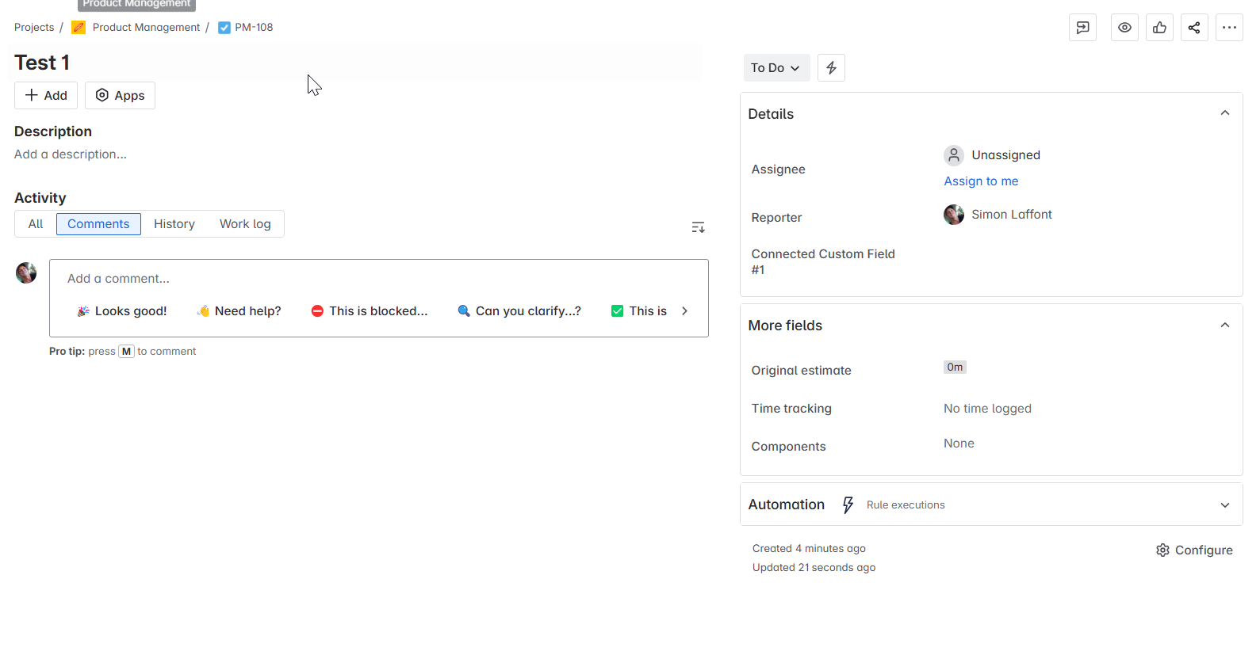1260x655 pixels.
Task: Toggle watch options eye icon
Action: (x=1124, y=28)
